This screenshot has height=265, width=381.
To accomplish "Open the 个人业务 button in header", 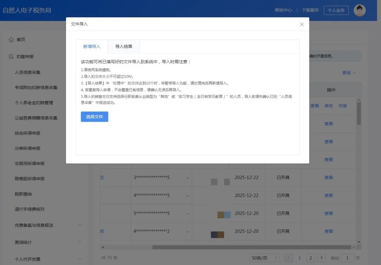I will [336, 10].
